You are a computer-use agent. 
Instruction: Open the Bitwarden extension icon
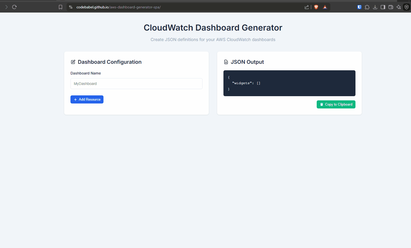click(359, 7)
